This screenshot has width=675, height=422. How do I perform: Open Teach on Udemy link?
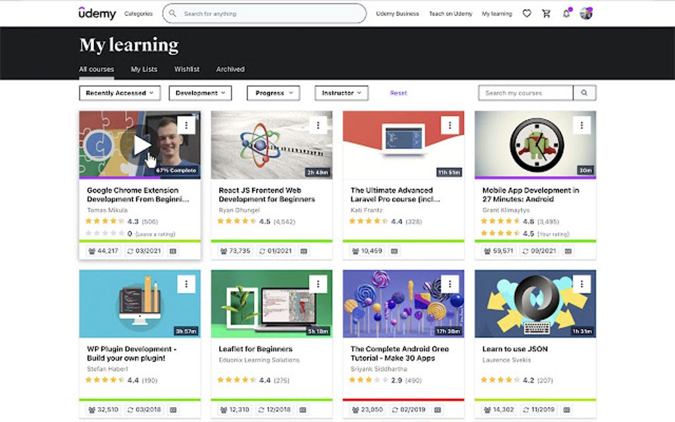point(450,14)
